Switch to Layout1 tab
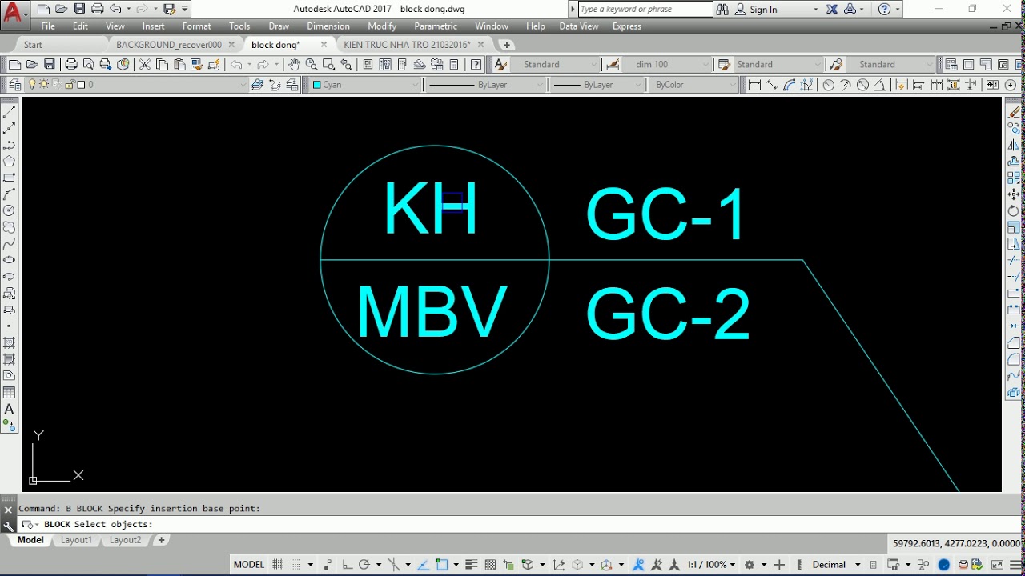 pyautogui.click(x=76, y=540)
